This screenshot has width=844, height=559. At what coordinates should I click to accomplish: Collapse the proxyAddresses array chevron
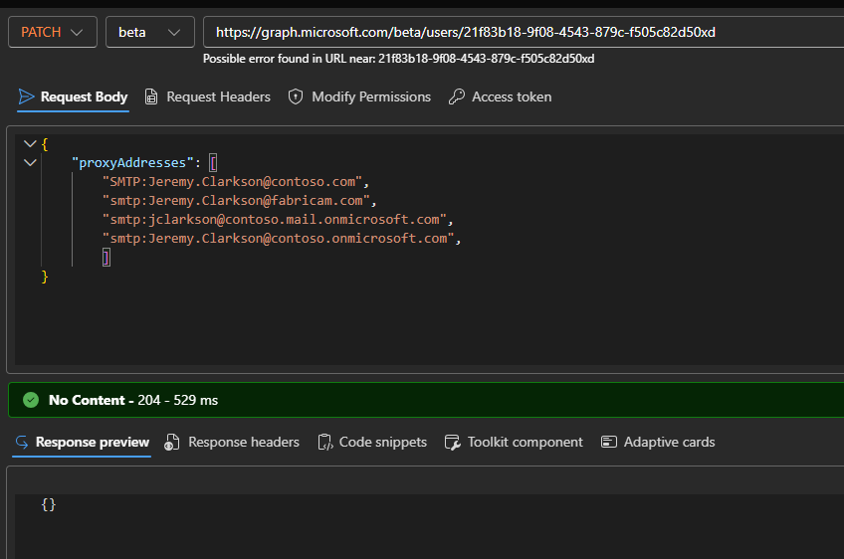[x=29, y=162]
